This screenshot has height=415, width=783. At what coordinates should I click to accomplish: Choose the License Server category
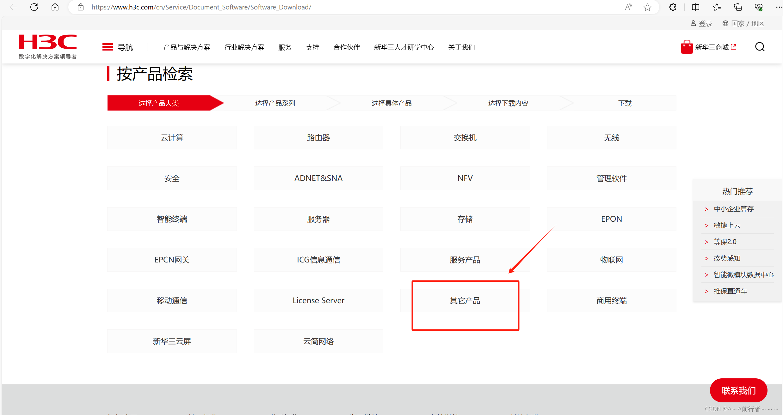coord(318,300)
